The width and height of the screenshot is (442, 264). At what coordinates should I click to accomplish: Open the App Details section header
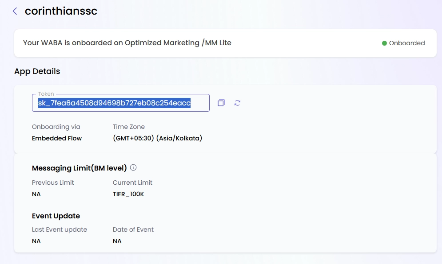(37, 71)
